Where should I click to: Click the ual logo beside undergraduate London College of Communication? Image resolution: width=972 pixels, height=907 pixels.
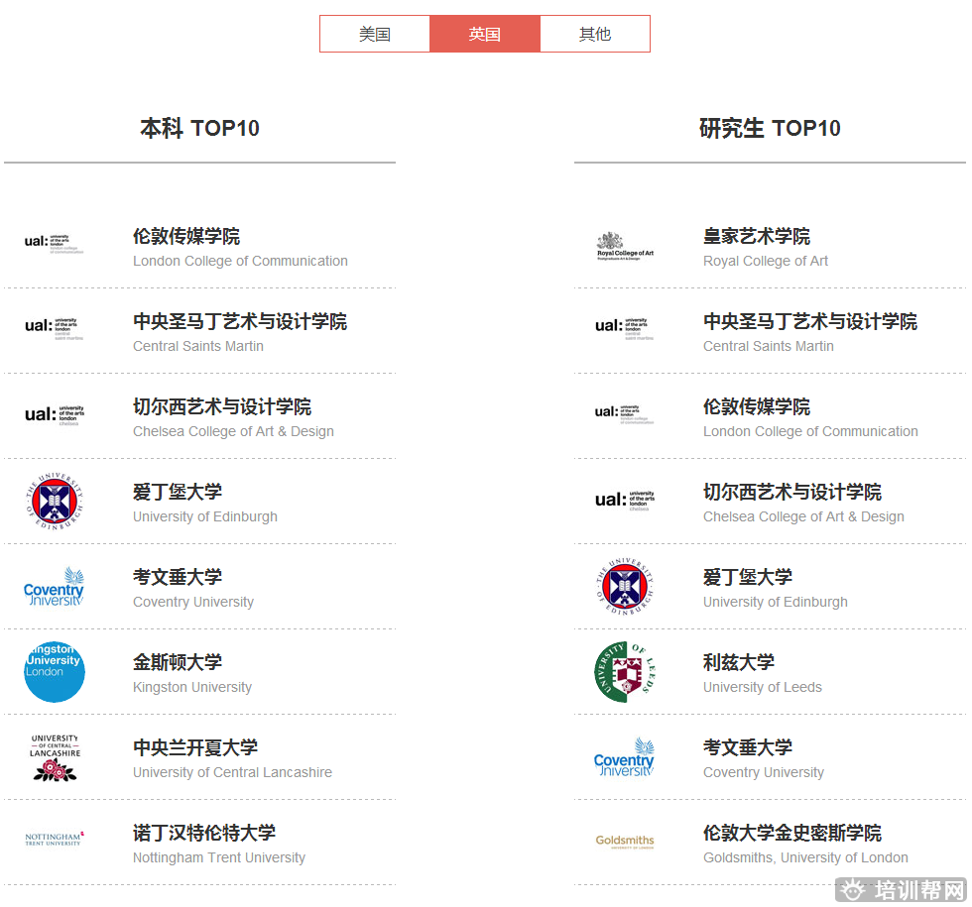coord(54,244)
